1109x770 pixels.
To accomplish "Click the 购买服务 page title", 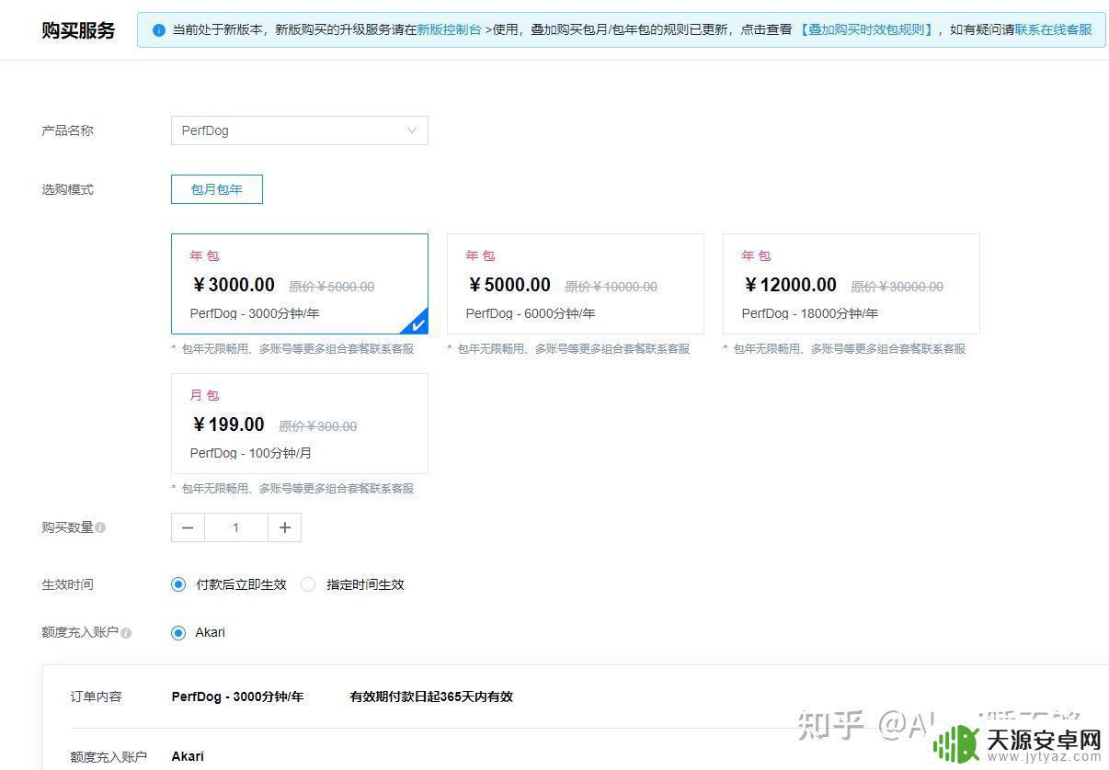I will (x=78, y=30).
